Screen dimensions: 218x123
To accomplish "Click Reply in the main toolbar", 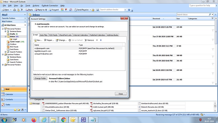I will (x=29, y=10).
